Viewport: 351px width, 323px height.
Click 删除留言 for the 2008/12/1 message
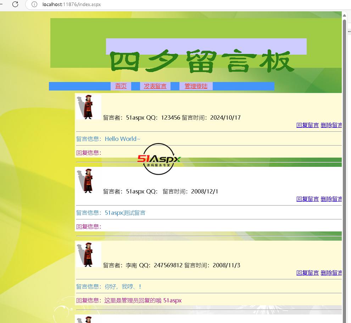[x=331, y=199]
